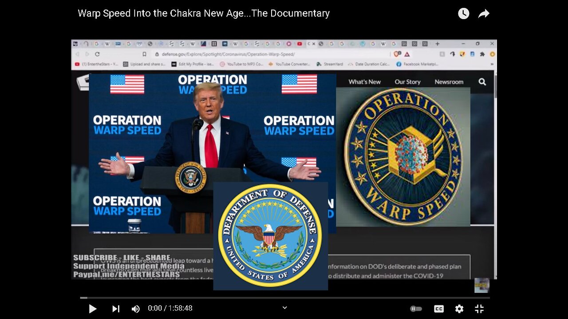Click the Department of Defense seal

coord(270,235)
